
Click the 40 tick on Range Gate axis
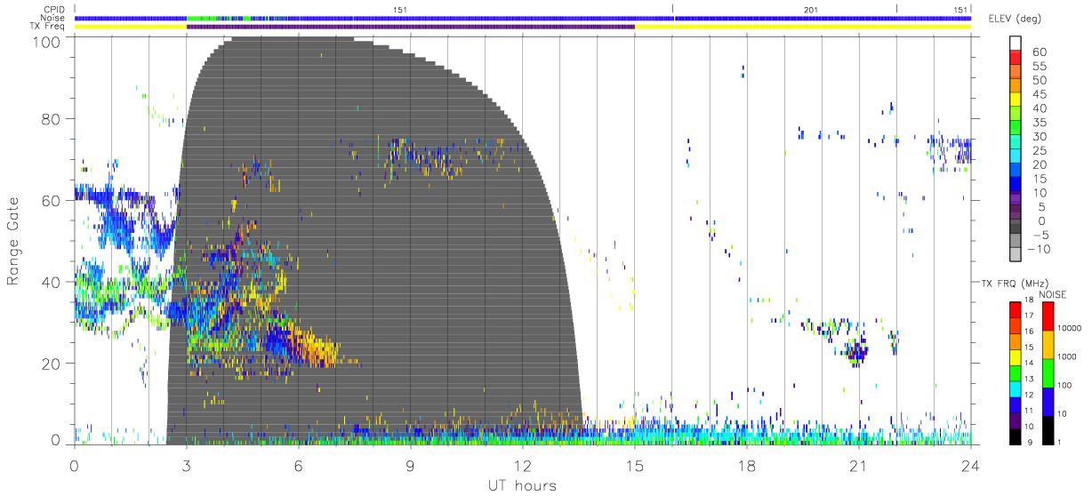click(51, 282)
